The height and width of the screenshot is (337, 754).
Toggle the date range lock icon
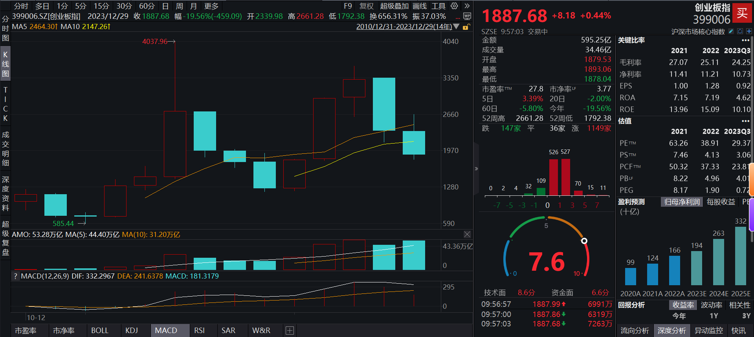466,27
